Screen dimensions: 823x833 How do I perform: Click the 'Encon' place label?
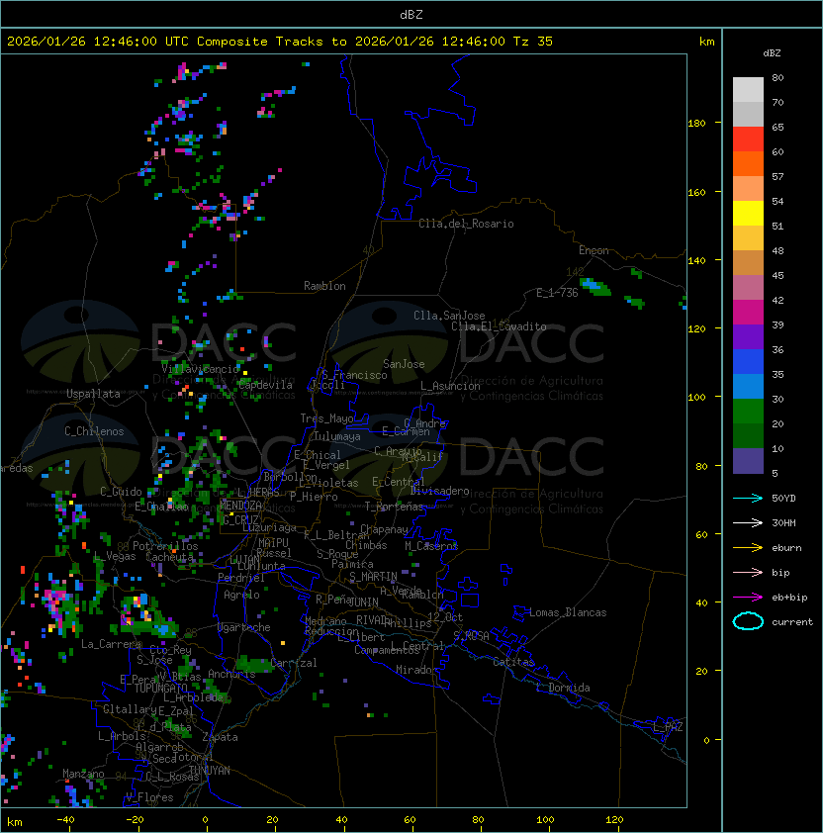(x=594, y=250)
